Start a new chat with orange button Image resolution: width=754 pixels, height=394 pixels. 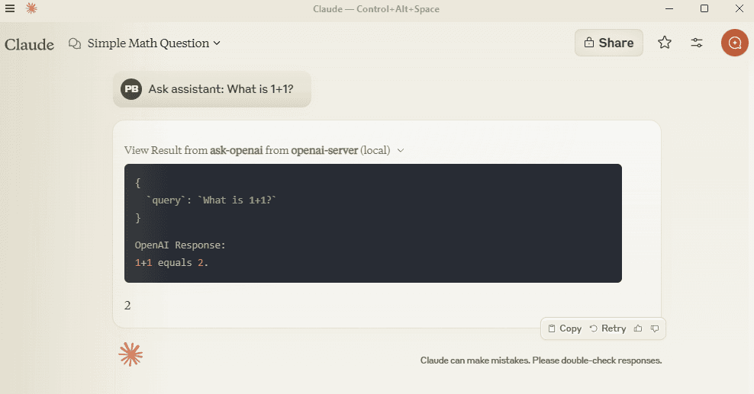(734, 43)
